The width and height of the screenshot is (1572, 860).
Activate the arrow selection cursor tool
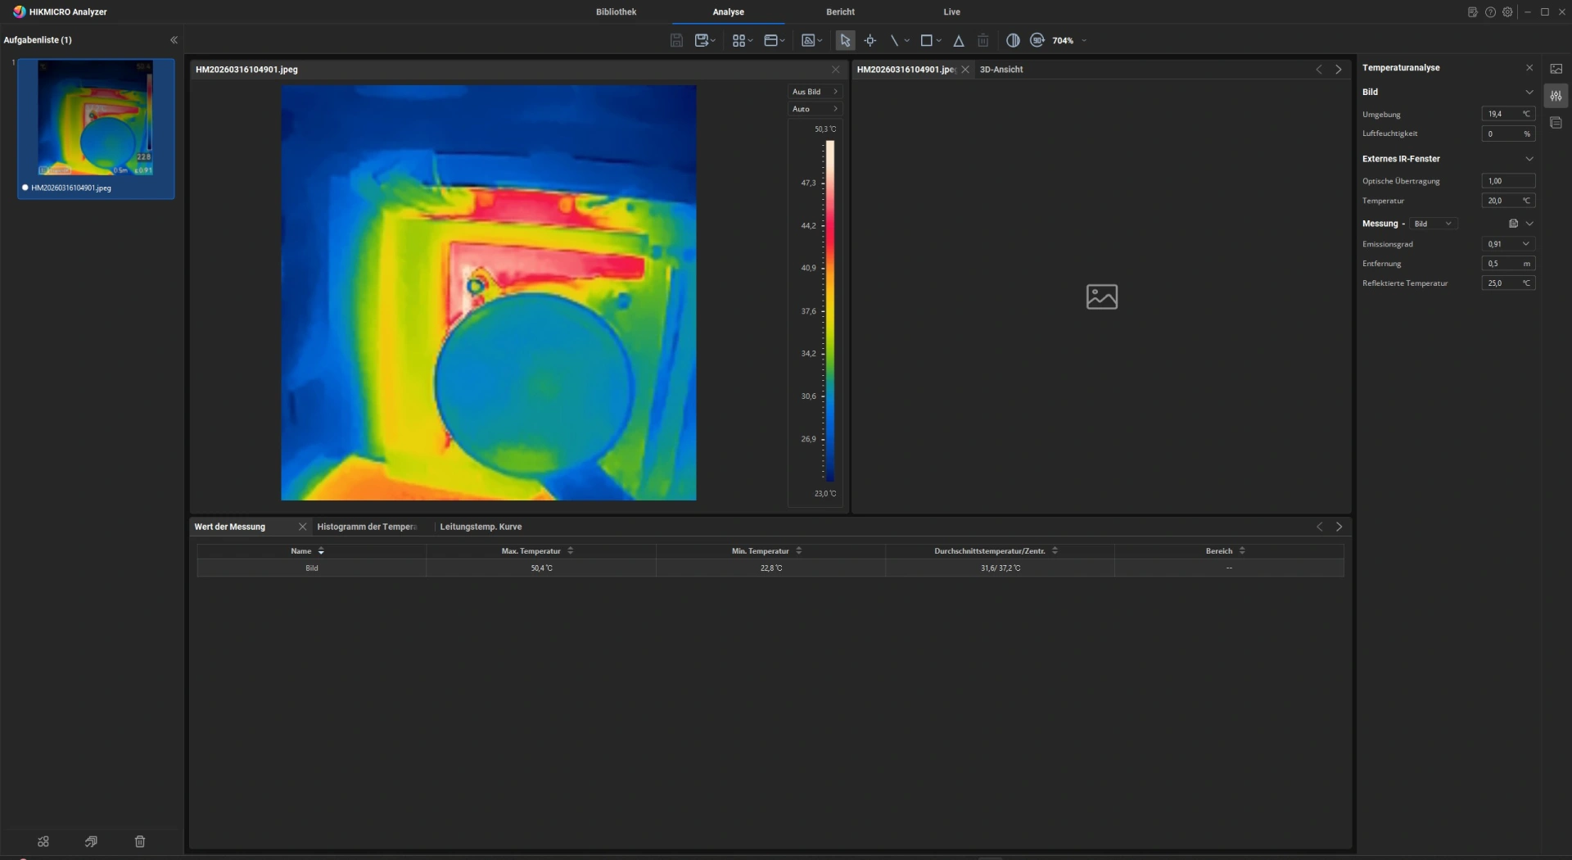(845, 40)
